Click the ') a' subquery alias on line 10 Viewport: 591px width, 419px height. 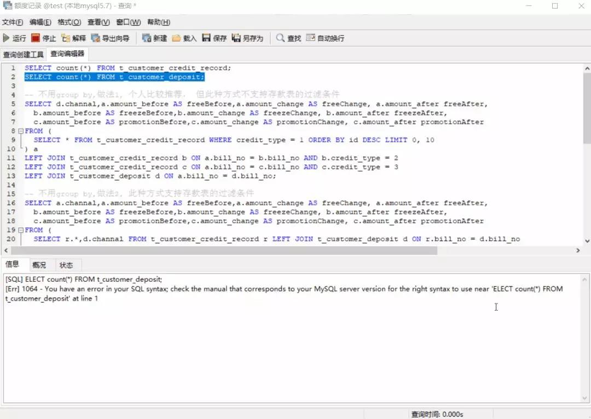pos(31,149)
